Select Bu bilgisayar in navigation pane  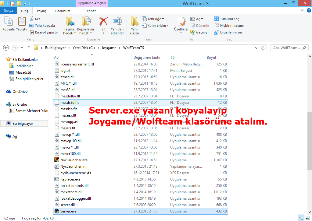(x=24, y=124)
